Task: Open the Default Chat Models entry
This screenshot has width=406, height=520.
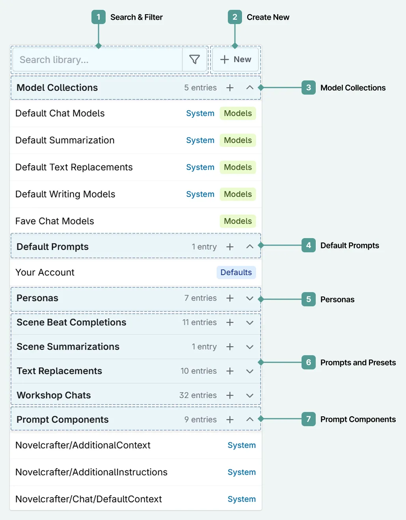Action: [60, 114]
